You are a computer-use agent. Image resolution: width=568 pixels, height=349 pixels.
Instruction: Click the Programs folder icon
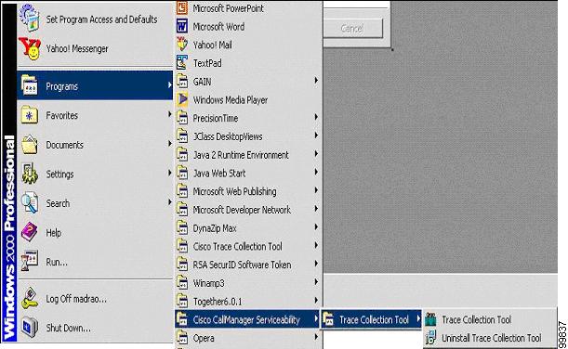[30, 85]
